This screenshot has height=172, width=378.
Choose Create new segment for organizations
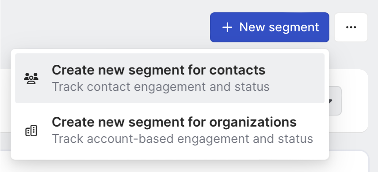(170, 130)
